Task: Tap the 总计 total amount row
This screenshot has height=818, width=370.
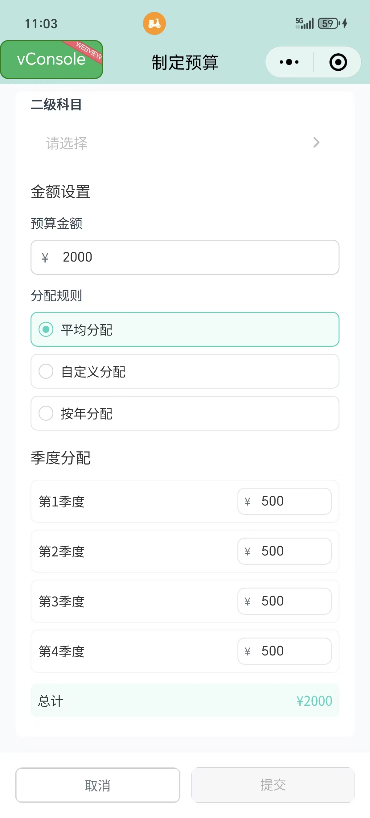Action: [x=185, y=700]
